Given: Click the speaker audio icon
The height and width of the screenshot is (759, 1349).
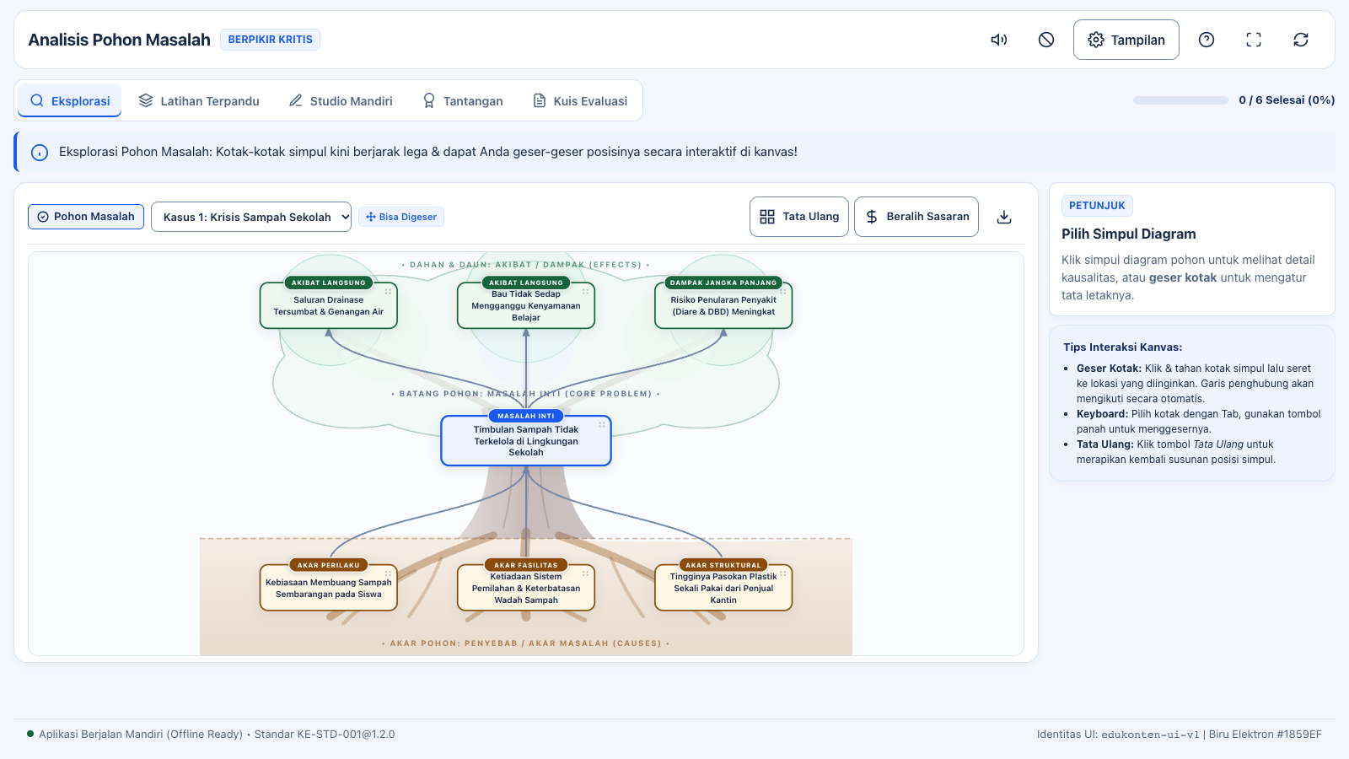Looking at the screenshot, I should tap(999, 40).
